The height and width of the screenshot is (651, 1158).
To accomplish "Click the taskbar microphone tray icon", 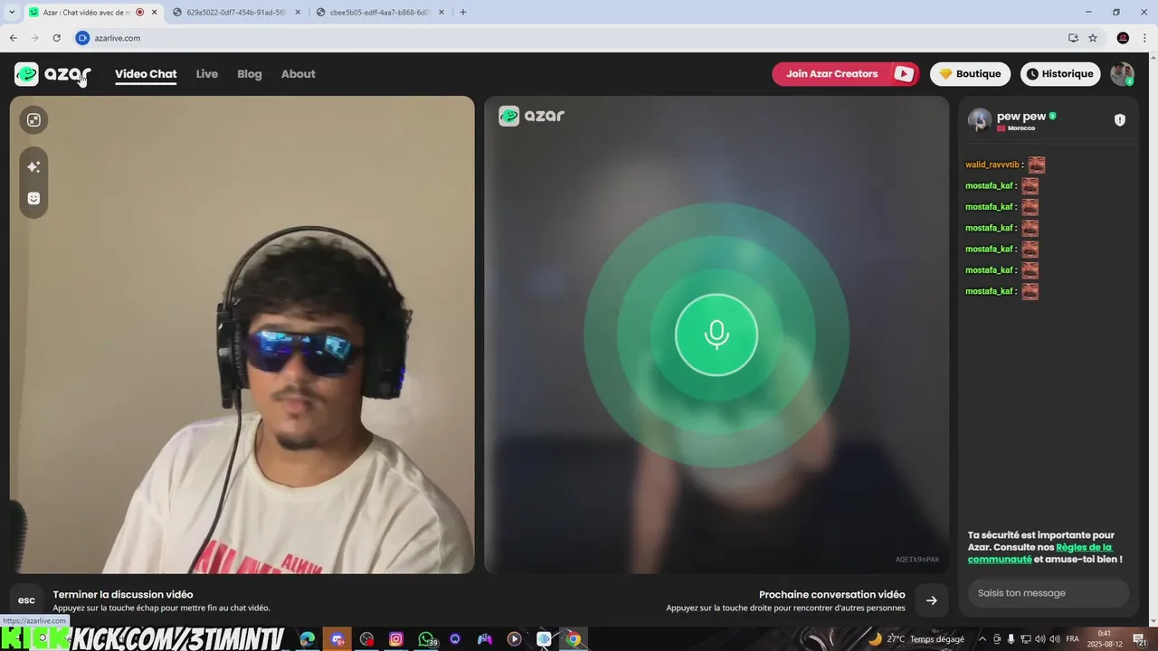I will coord(1011,639).
